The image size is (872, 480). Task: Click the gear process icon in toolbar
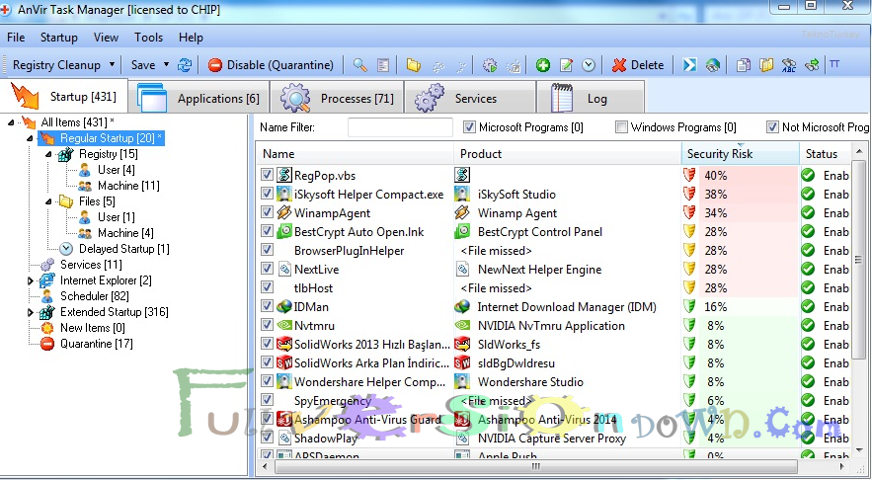click(490, 65)
